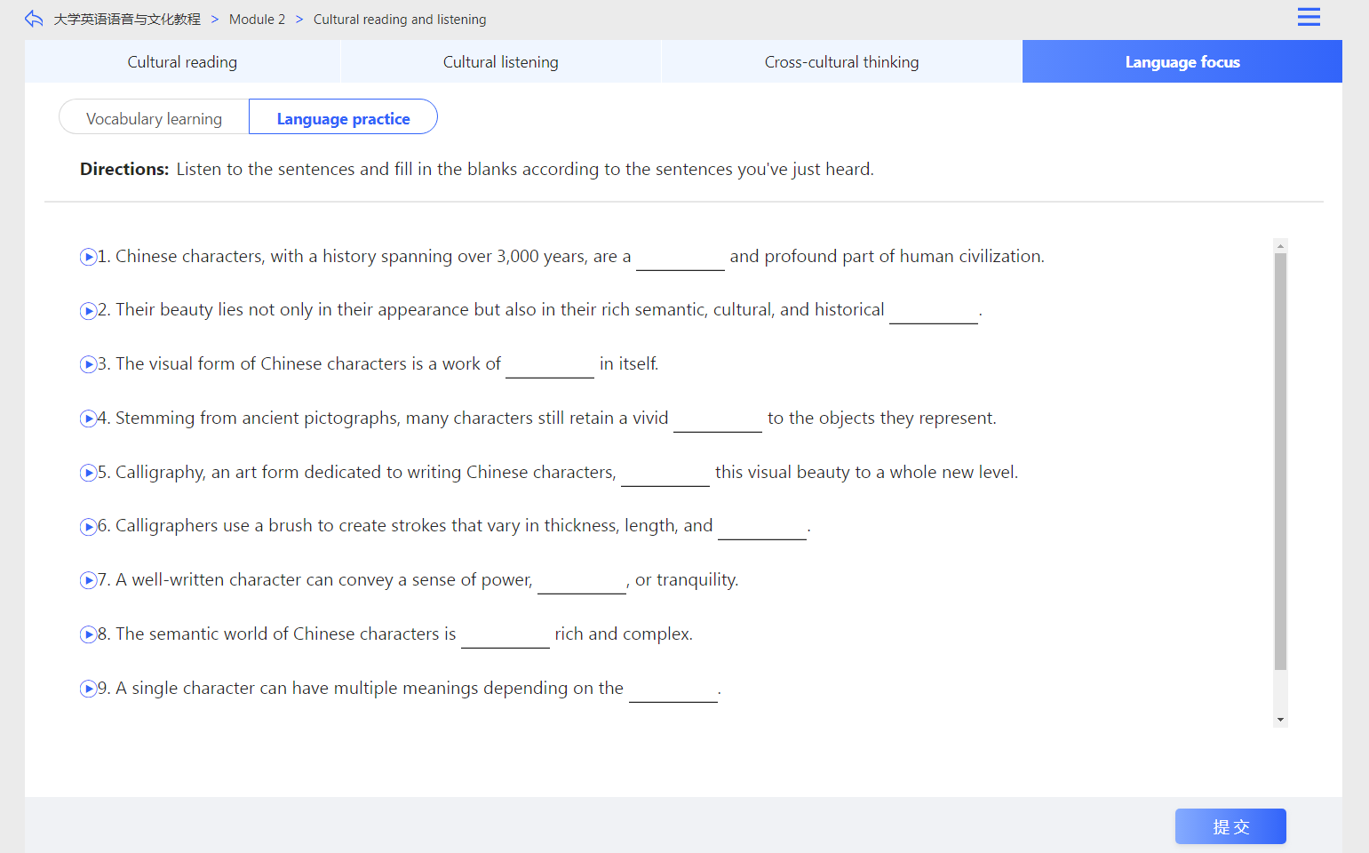Click the blank in sentence 4
Image resolution: width=1369 pixels, height=853 pixels.
click(x=717, y=419)
